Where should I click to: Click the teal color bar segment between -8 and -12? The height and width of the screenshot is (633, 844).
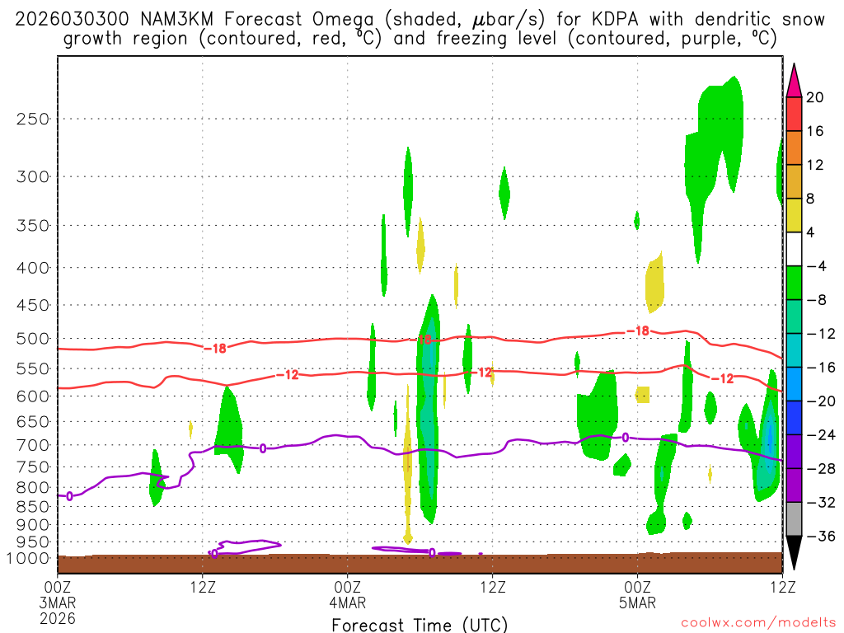(794, 316)
